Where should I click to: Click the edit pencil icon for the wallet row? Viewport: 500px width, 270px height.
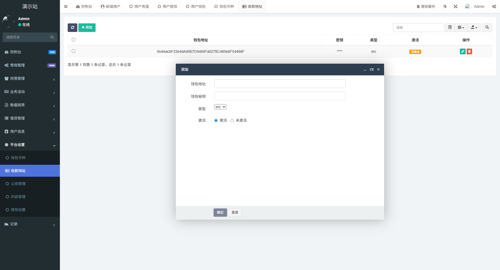pyautogui.click(x=463, y=51)
